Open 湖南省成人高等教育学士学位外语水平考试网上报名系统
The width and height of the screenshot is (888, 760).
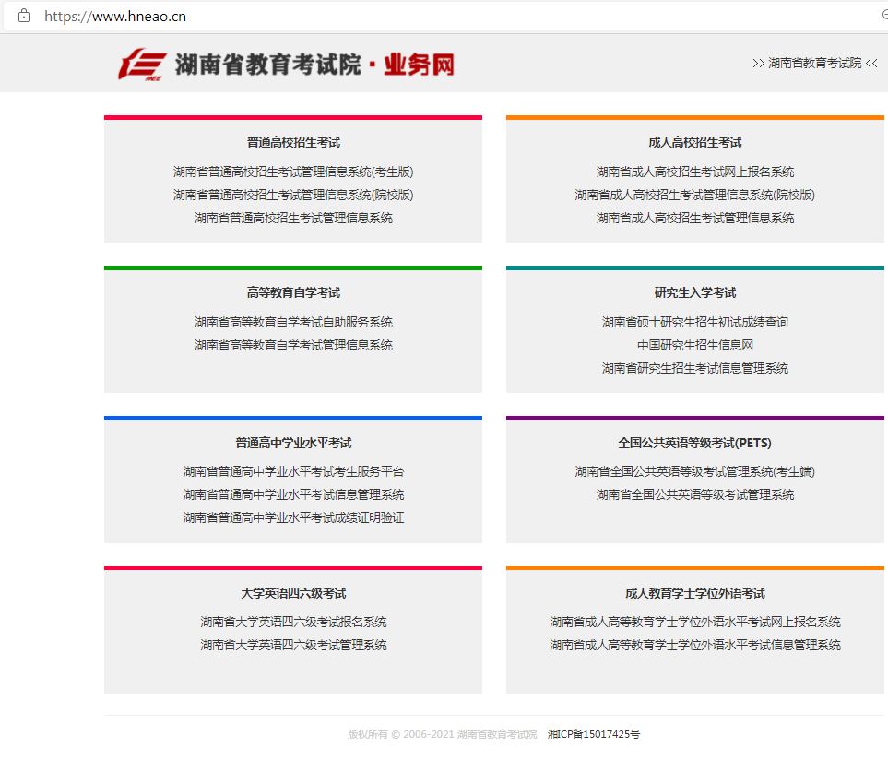[695, 623]
